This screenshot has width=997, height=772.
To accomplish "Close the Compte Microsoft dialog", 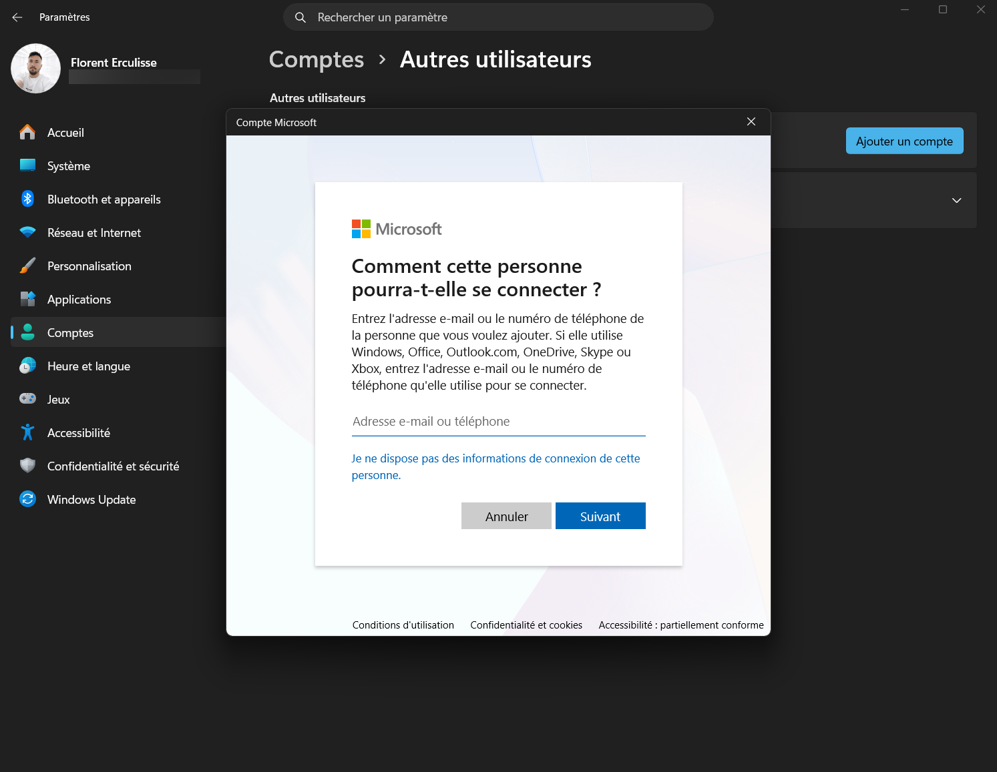I will [x=751, y=121].
